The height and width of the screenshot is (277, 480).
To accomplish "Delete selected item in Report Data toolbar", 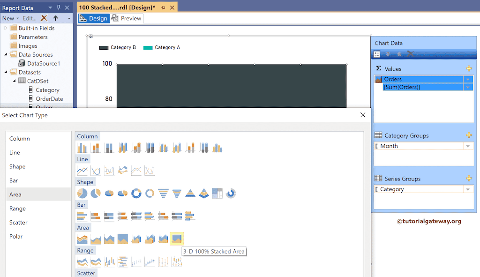I will point(44,18).
